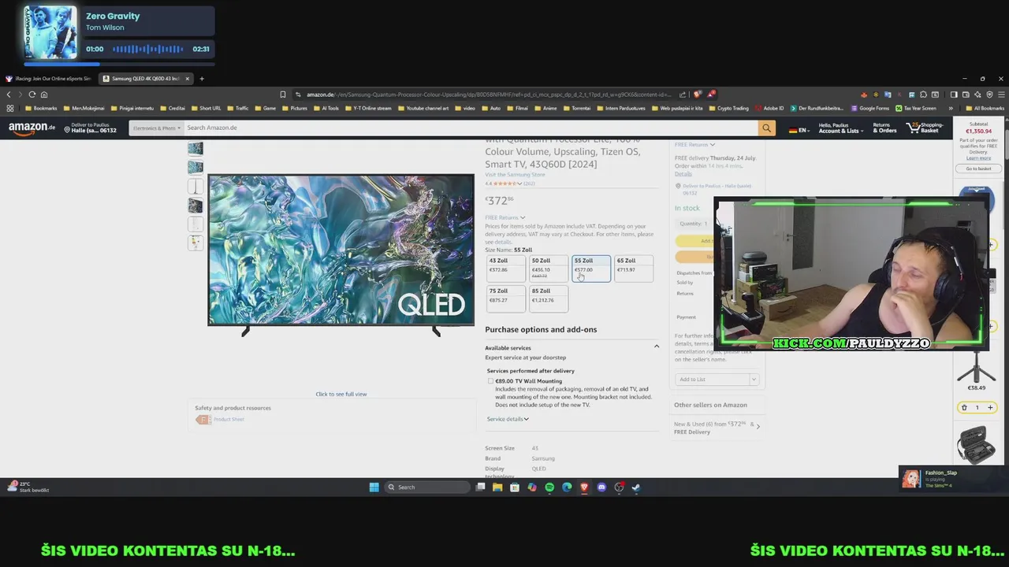Screen dimensions: 1009x567
Task: Open OBS Studio from the taskbar
Action: click(619, 487)
